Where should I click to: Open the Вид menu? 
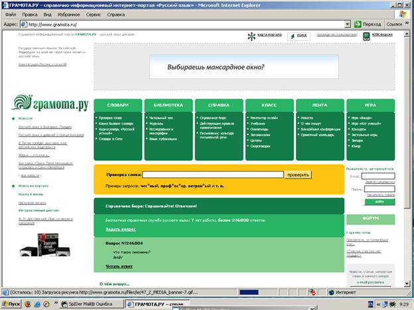(x=48, y=15)
